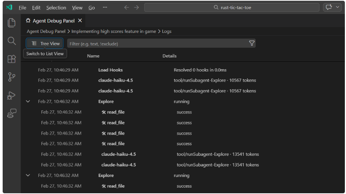Open the Run and Debug icon

(11, 96)
